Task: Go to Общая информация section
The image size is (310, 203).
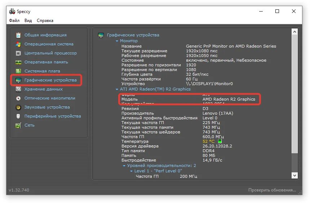Action: pyautogui.click(x=45, y=35)
